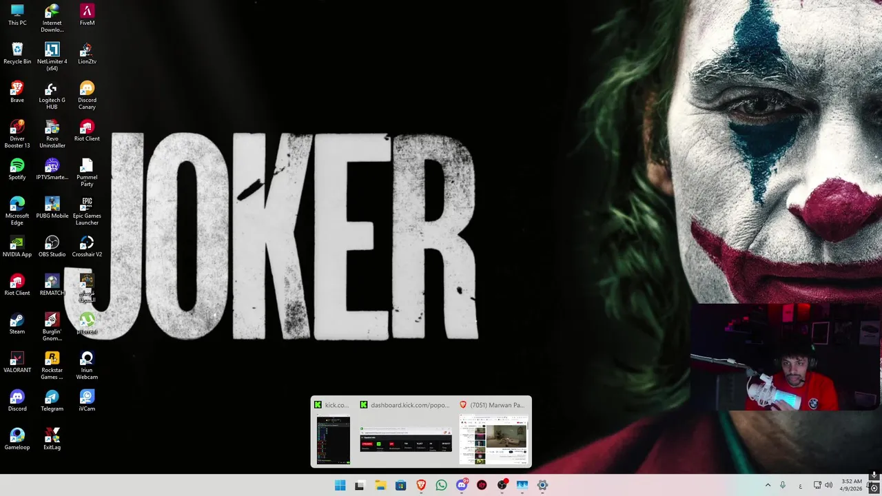Open Microsoft Store from the taskbar
This screenshot has height=496, width=882.
pos(400,485)
